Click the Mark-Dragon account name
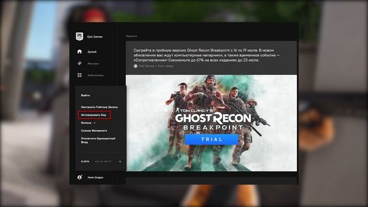368x207 pixels. point(95,178)
